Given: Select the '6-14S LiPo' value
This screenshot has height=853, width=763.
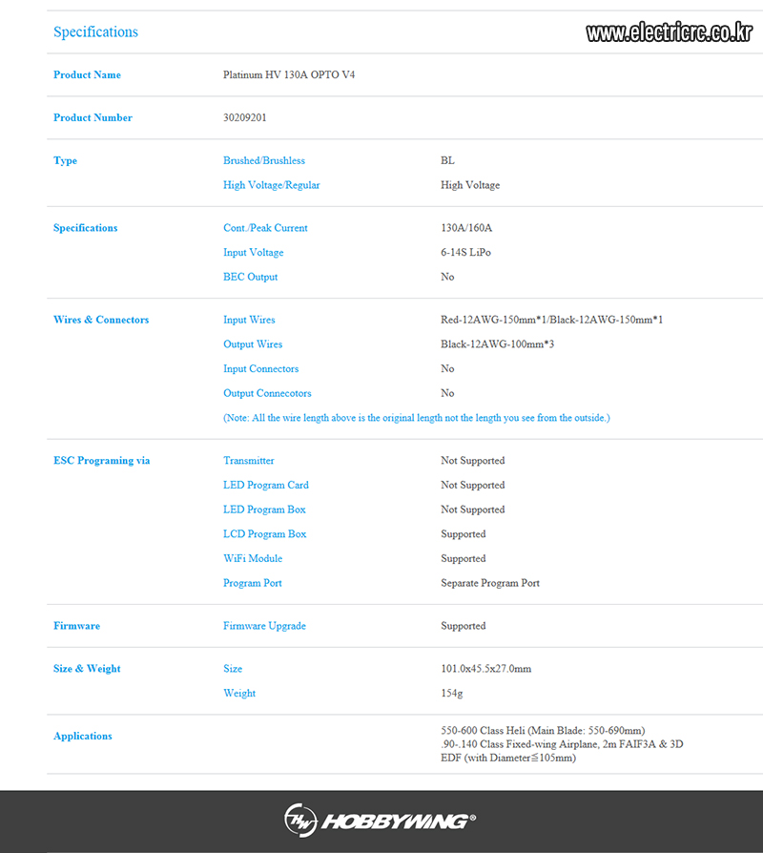Looking at the screenshot, I should 465,253.
